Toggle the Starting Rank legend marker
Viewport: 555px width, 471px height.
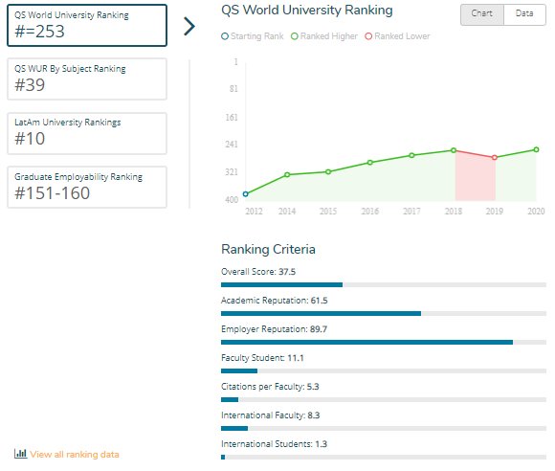click(225, 36)
